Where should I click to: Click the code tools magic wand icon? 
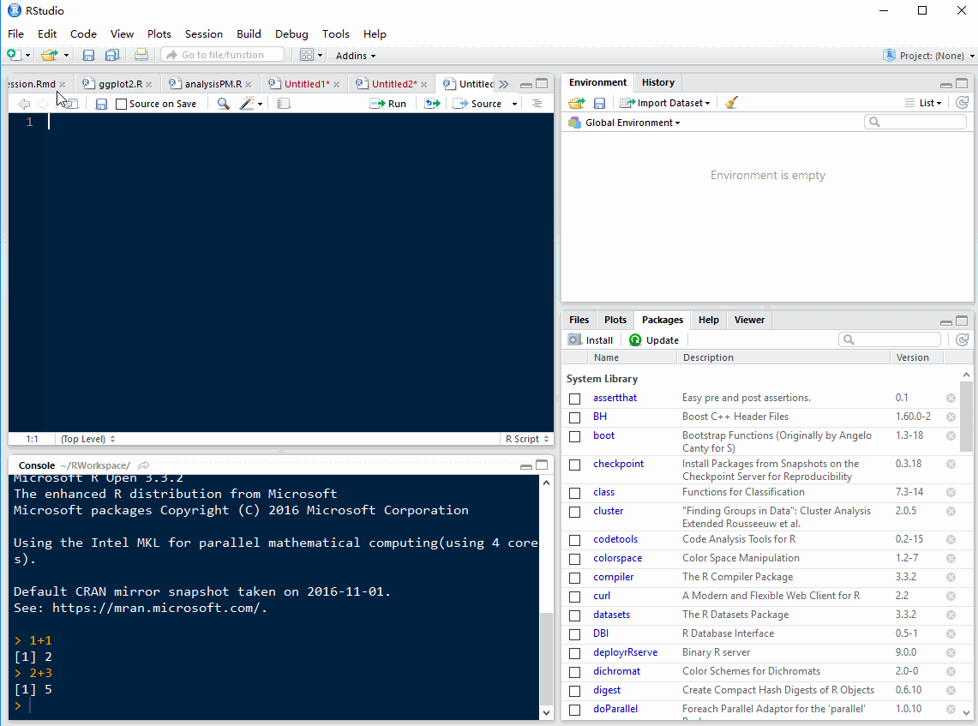[x=247, y=104]
